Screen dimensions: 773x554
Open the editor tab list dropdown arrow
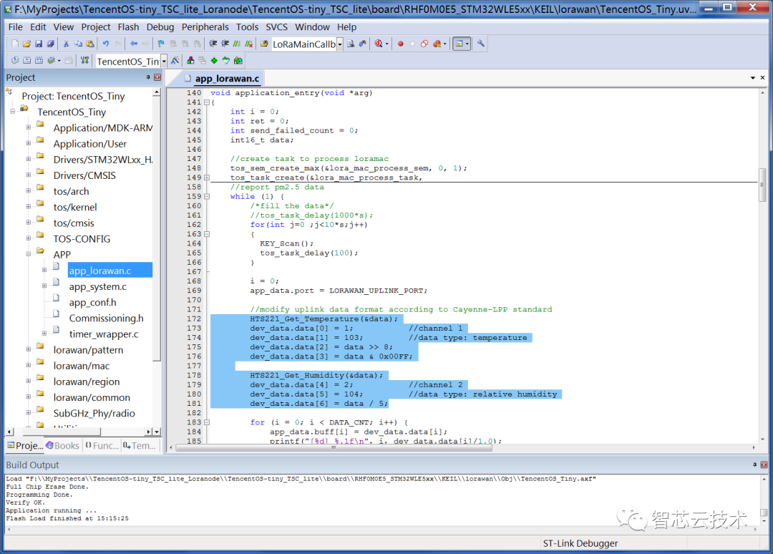click(753, 78)
